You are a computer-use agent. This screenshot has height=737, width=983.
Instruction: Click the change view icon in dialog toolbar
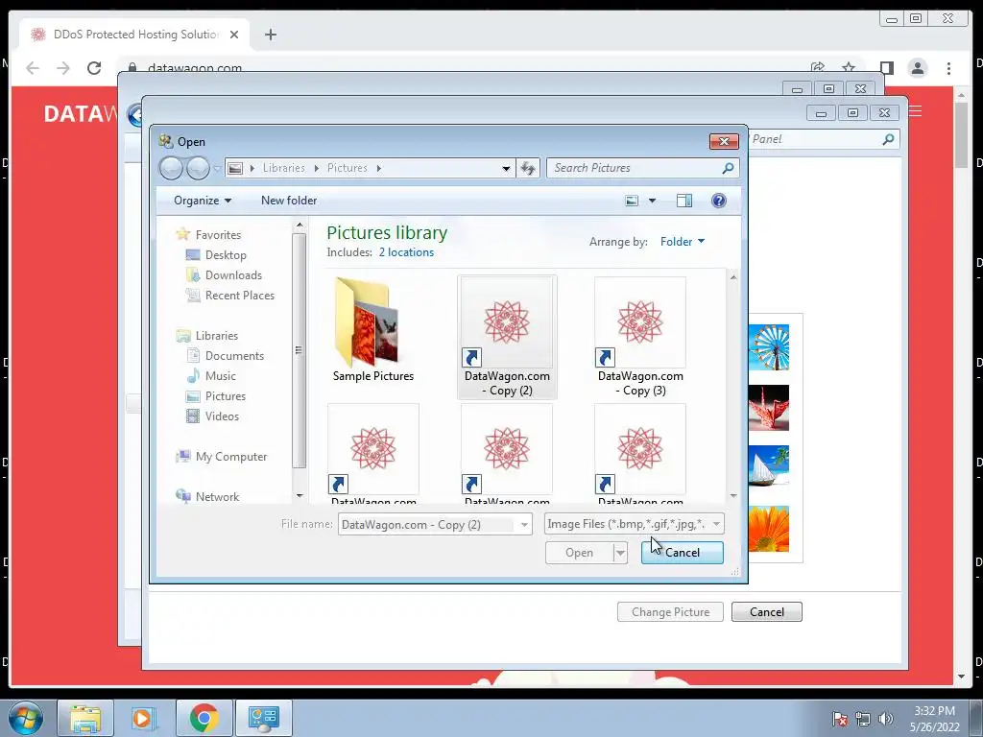click(x=632, y=201)
